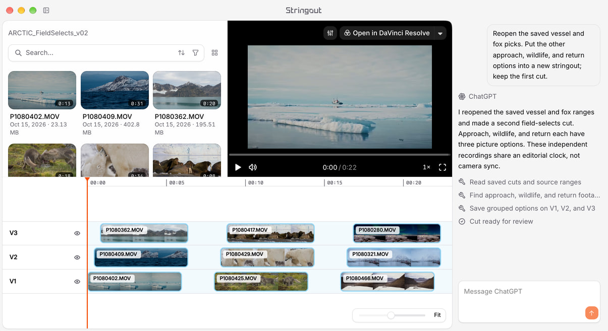Click the ARCTIC_FieldSelects_v02 project title

click(x=48, y=33)
